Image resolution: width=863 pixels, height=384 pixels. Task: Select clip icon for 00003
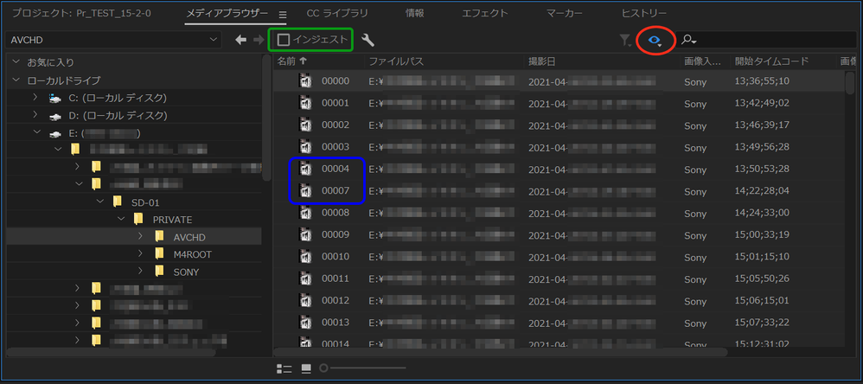(x=305, y=147)
